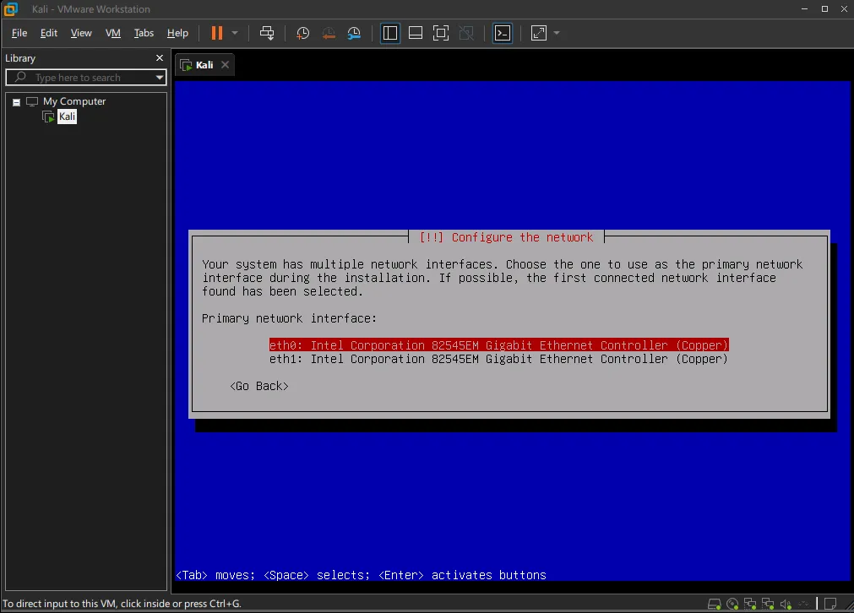Open the power options dropdown arrow

pyautogui.click(x=235, y=33)
